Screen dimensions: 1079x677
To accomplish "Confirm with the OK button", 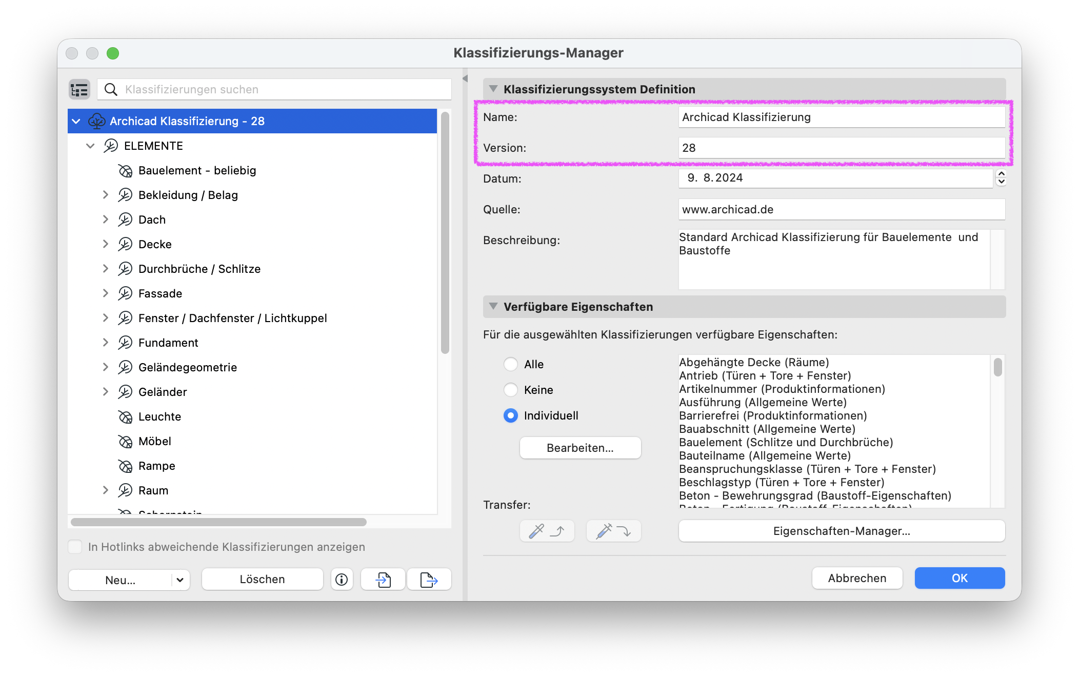I will point(960,578).
